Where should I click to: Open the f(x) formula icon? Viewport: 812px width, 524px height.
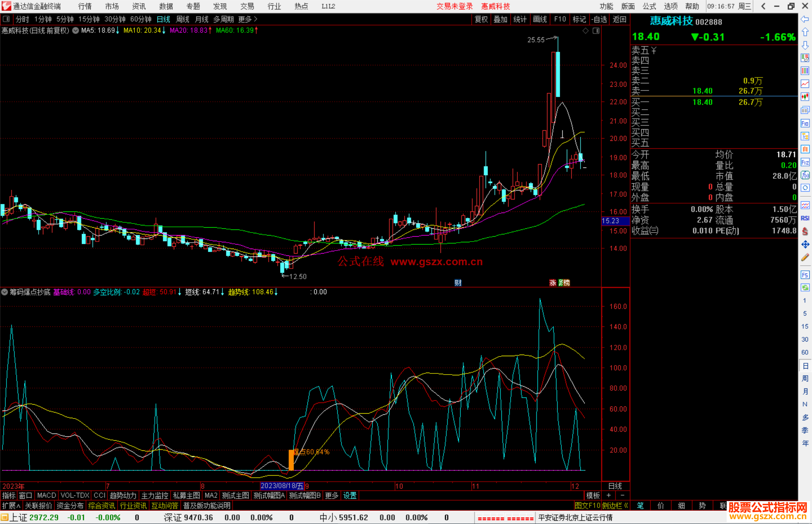coord(805,175)
